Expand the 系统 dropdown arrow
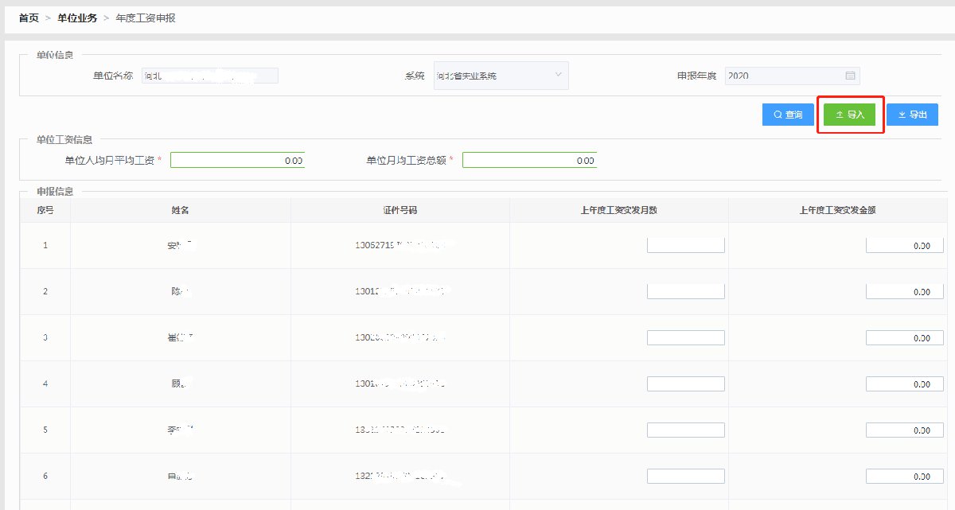 [558, 76]
